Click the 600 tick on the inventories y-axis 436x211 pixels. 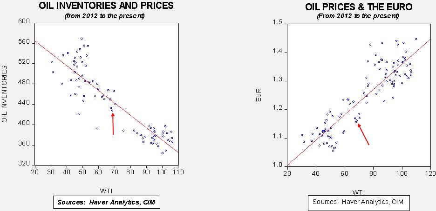pos(24,22)
